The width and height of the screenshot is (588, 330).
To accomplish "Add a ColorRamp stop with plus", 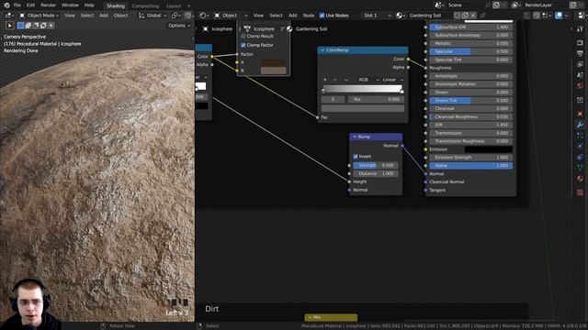I will (324, 80).
